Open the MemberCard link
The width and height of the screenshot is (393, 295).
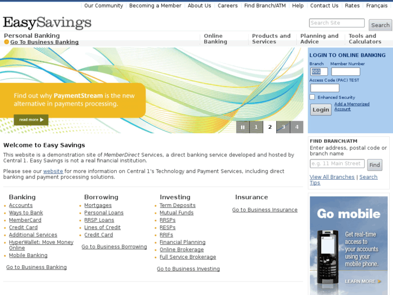25,220
